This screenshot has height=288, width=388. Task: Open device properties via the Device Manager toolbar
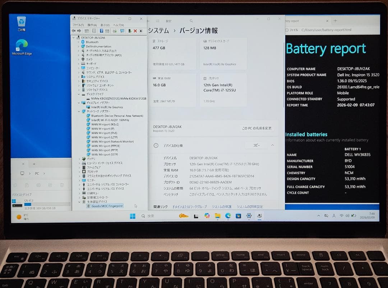coord(94,31)
